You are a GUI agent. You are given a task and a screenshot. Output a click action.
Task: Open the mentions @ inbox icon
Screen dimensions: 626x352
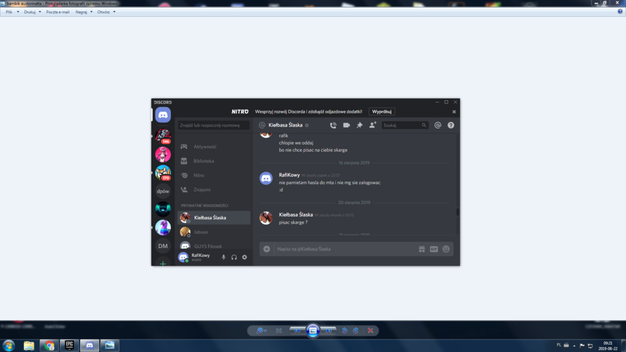click(438, 125)
